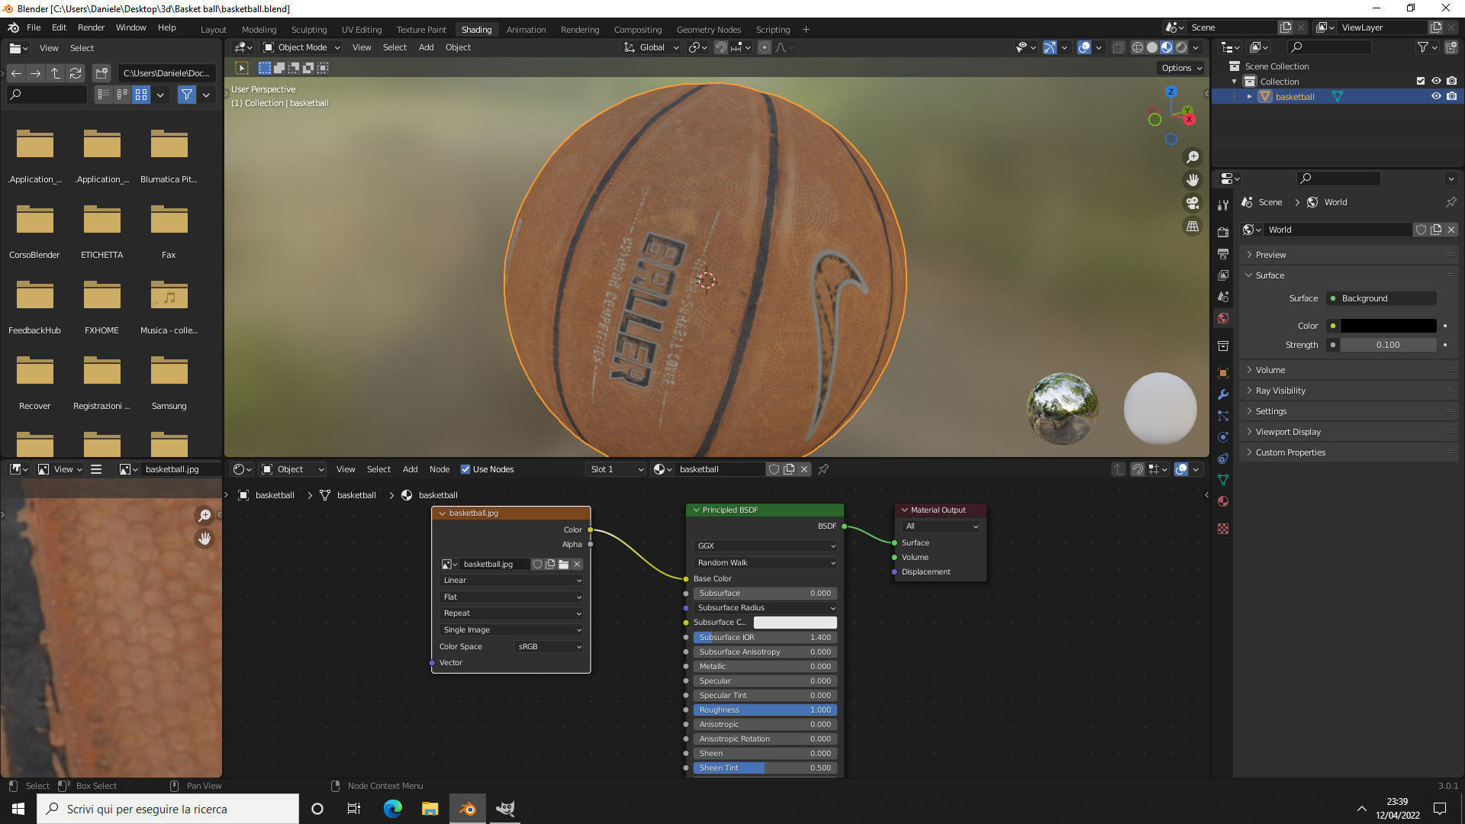
Task: Open node editor Add menu
Action: pyautogui.click(x=410, y=469)
